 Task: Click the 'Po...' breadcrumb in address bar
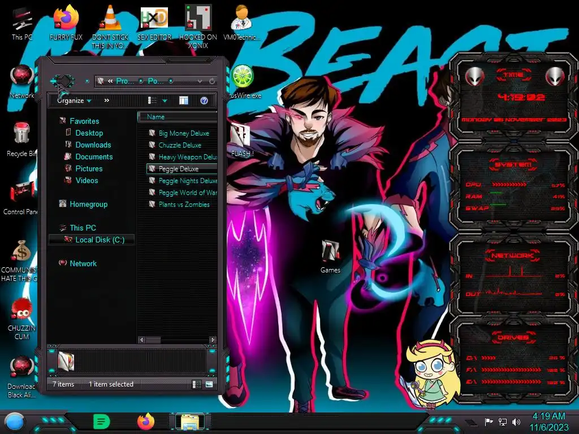[156, 81]
